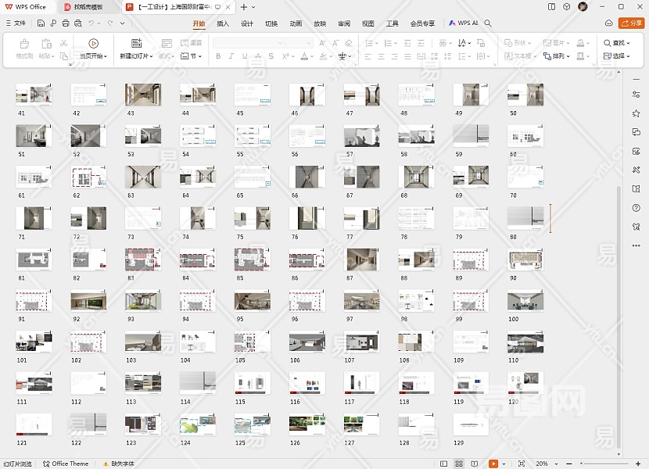The image size is (649, 469).
Task: Click the new slide icon in the ribbon
Action: point(136,44)
